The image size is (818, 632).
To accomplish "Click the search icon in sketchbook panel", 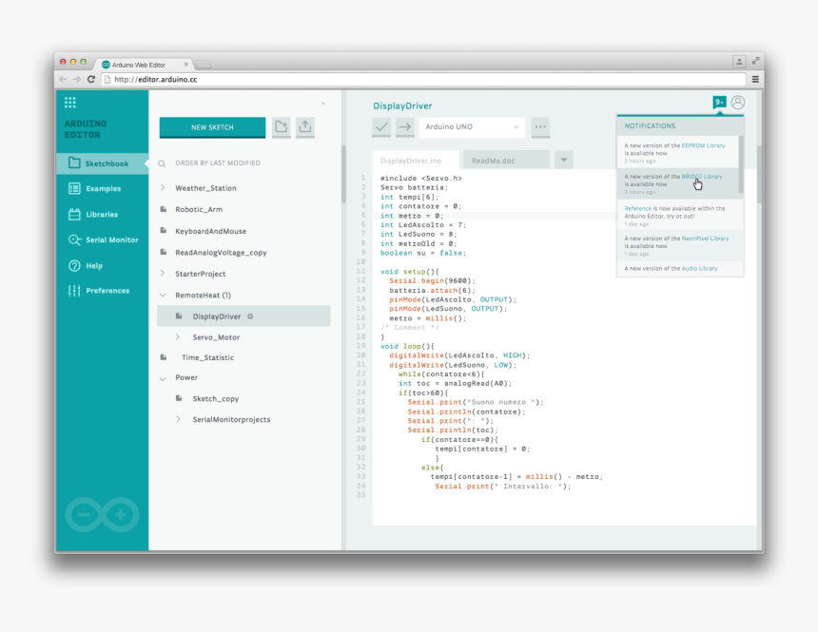I will [163, 163].
